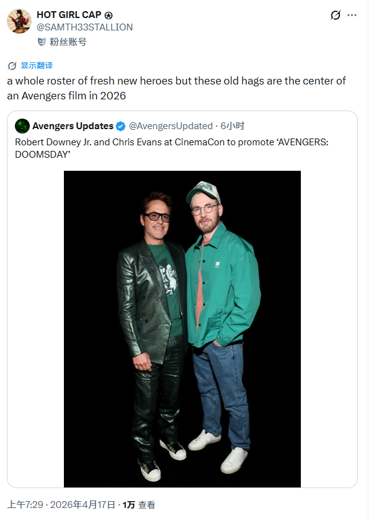Open HOT GIRL CAP's profile avatar

[18, 21]
